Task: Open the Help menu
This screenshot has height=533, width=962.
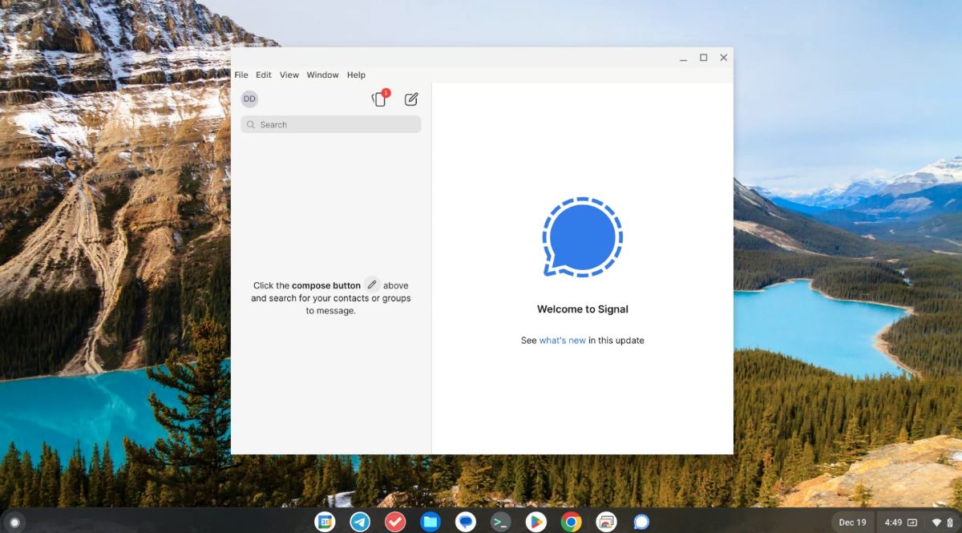Action: click(x=356, y=75)
